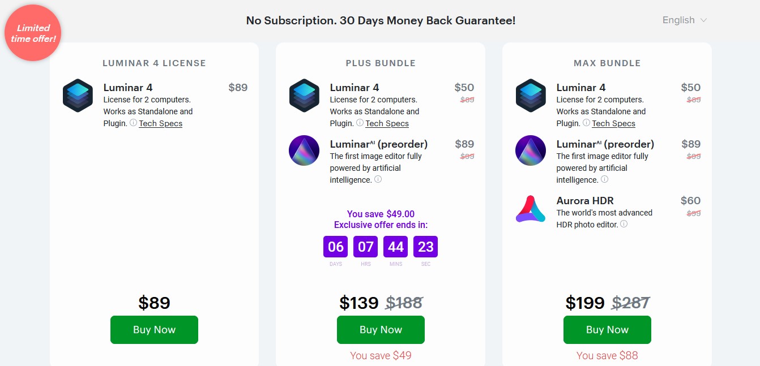Click Luminar 4 icon in Max Bundle card
Screen dimensions: 760x366
[x=531, y=96]
